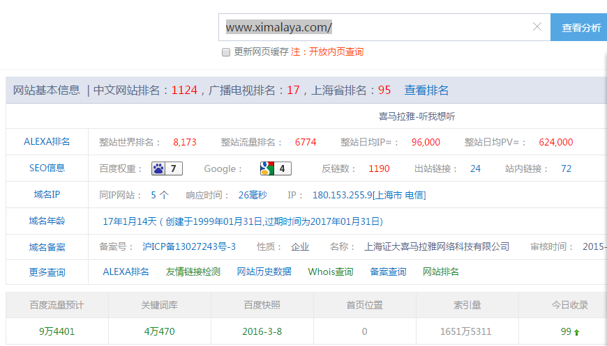Select the 域名IP row label

point(47,194)
